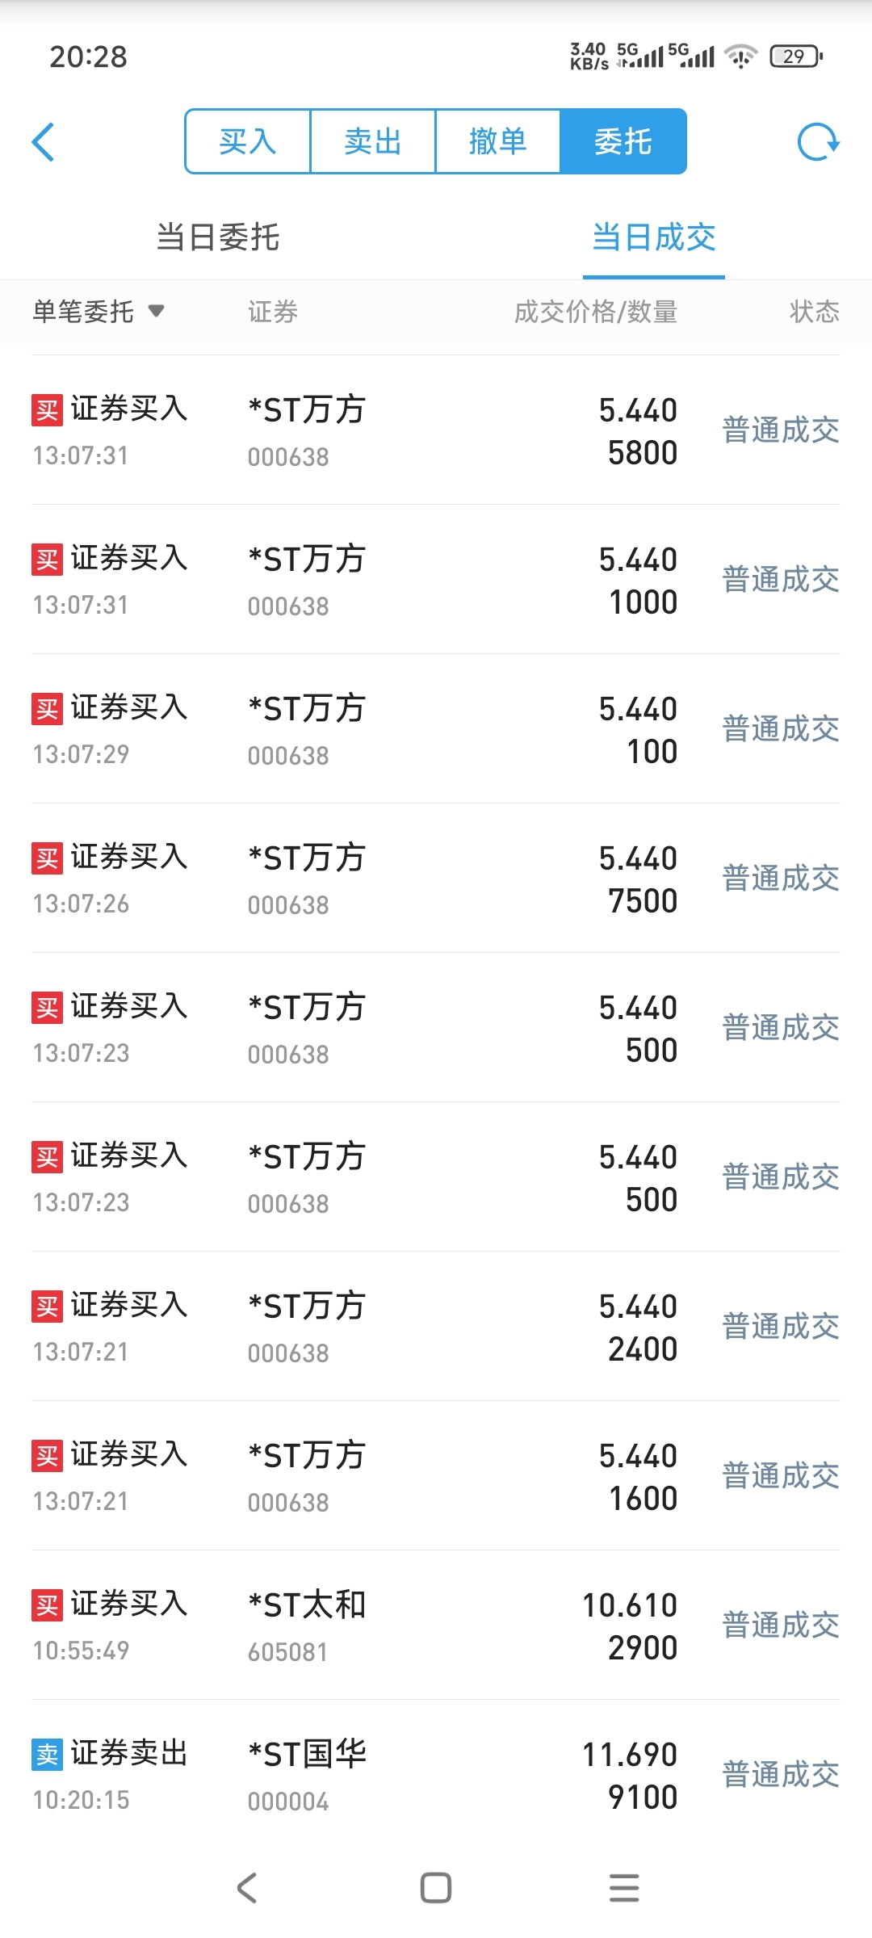This screenshot has width=872, height=1938.
Task: Tap 普通成交 status of 5800-share trade
Action: click(x=781, y=430)
